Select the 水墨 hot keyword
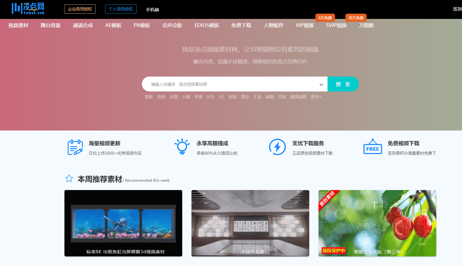The width and height of the screenshot is (462, 266). pos(174,97)
